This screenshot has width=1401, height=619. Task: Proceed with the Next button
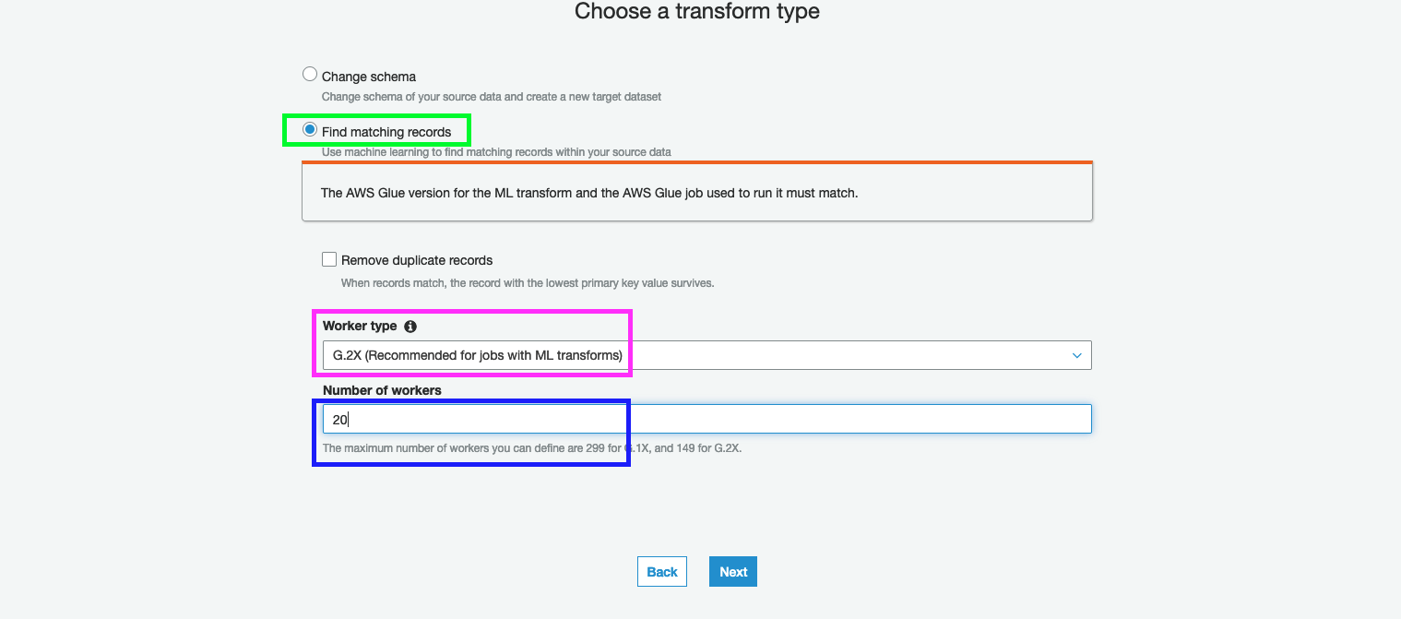(x=733, y=572)
